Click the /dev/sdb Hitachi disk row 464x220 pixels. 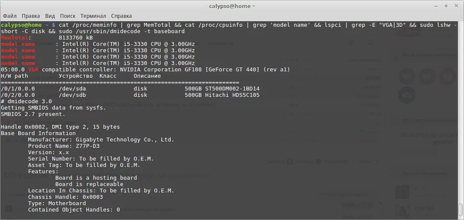coord(130,95)
